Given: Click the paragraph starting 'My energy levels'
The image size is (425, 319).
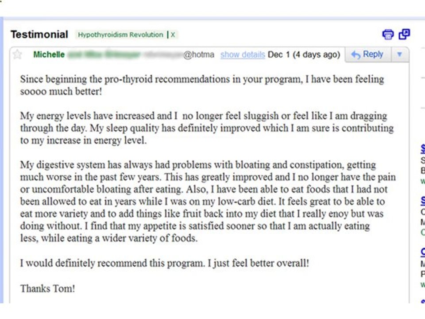Looking at the screenshot, I should [x=207, y=128].
